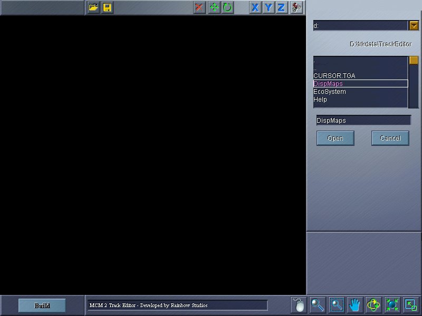Screen dimensions: 422x316
Task: Open a track file with folder icon
Action: (93, 7)
